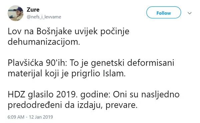Click the word prevare in tweet
Screen dimensions: 200x123
pos(121,106)
